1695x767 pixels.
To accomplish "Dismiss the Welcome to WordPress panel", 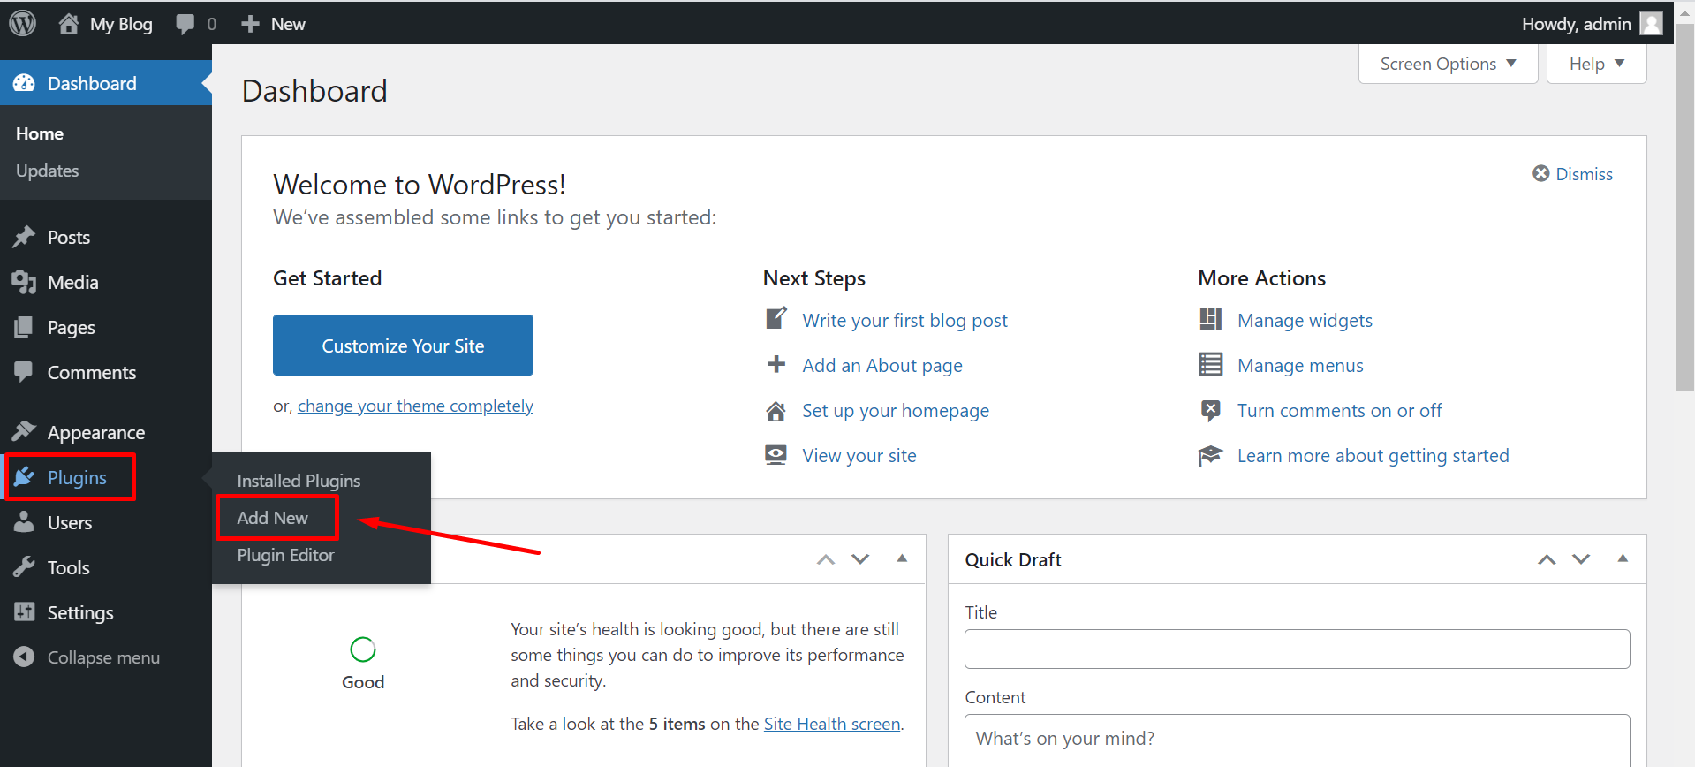I will tap(1572, 174).
